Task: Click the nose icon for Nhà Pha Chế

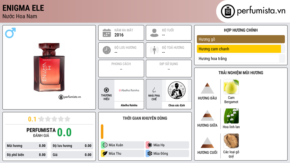Action: pyautogui.click(x=154, y=90)
